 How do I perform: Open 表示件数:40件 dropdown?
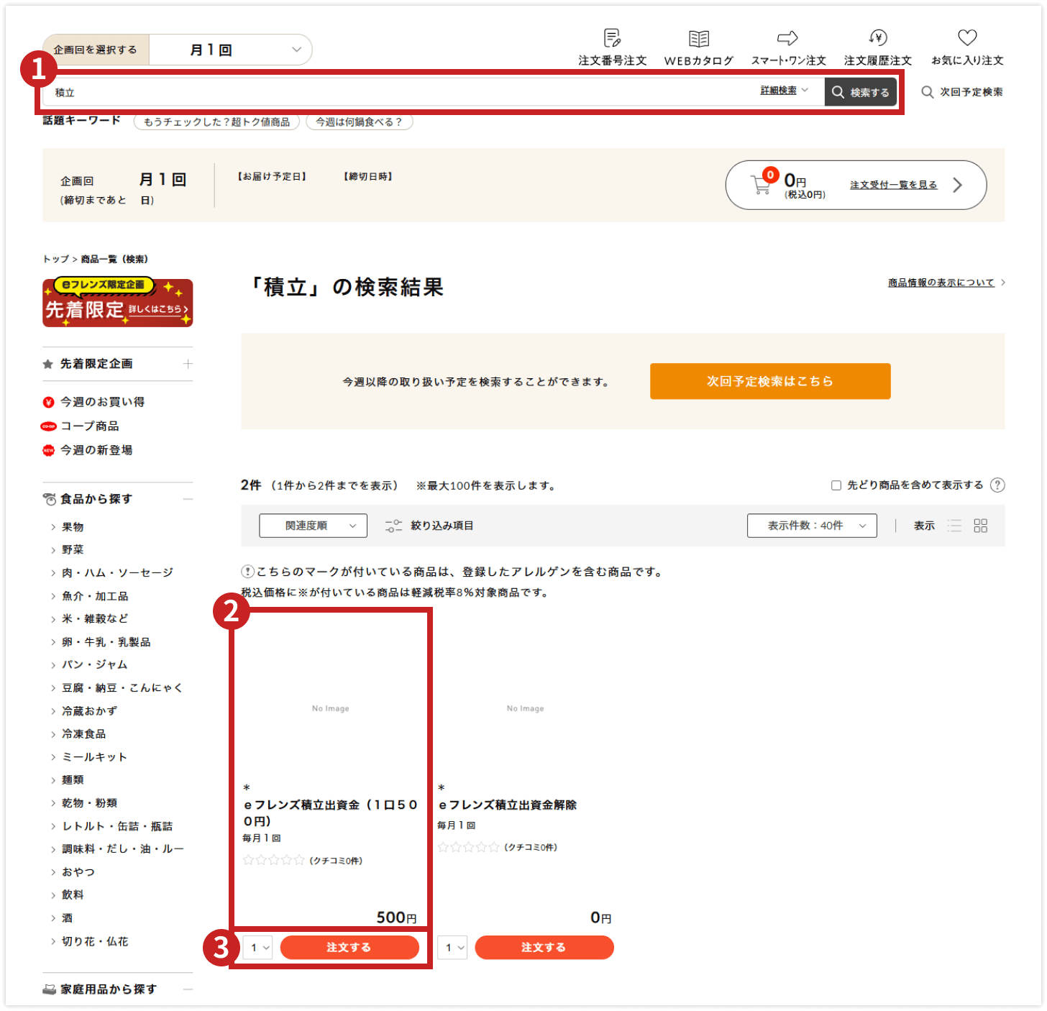812,526
